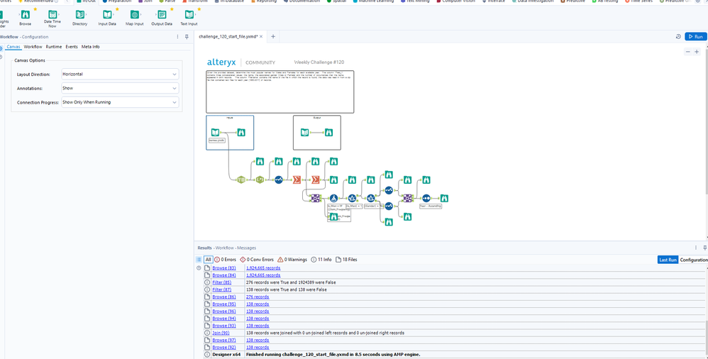Open the Meta Info tab
Image resolution: width=708 pixels, height=359 pixels.
(x=90, y=47)
